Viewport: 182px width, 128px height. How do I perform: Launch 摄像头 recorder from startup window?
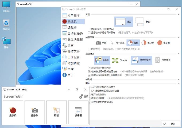click(x=34, y=112)
